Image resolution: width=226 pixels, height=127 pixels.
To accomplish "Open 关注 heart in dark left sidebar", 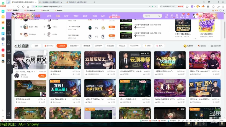I will [9, 24].
